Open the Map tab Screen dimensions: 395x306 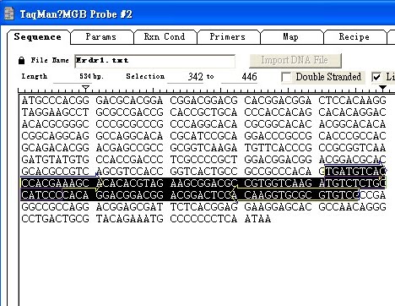click(x=290, y=37)
